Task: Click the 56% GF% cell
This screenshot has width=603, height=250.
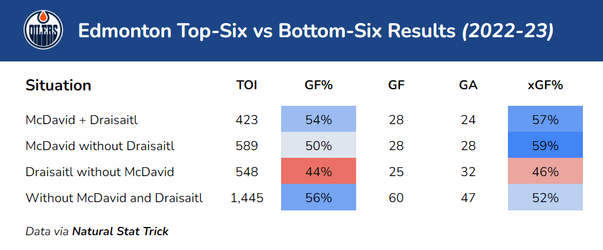Action: [x=318, y=198]
